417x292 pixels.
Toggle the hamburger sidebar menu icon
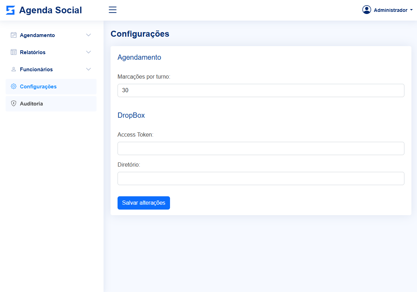113,10
